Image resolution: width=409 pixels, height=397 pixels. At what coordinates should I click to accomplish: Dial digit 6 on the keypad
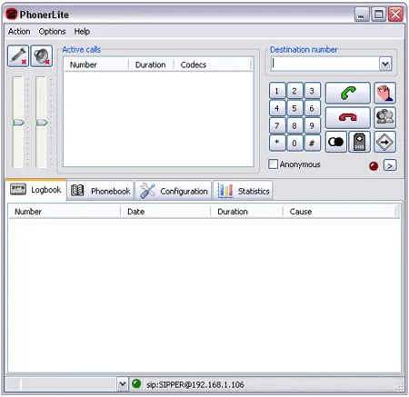point(312,108)
